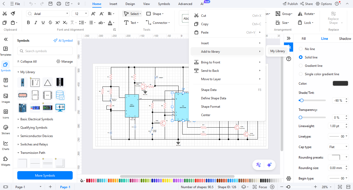Apply Strikethrough formatting

(50, 23)
